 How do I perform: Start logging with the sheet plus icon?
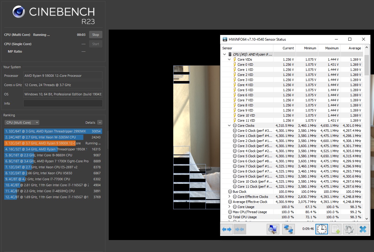point(335,229)
